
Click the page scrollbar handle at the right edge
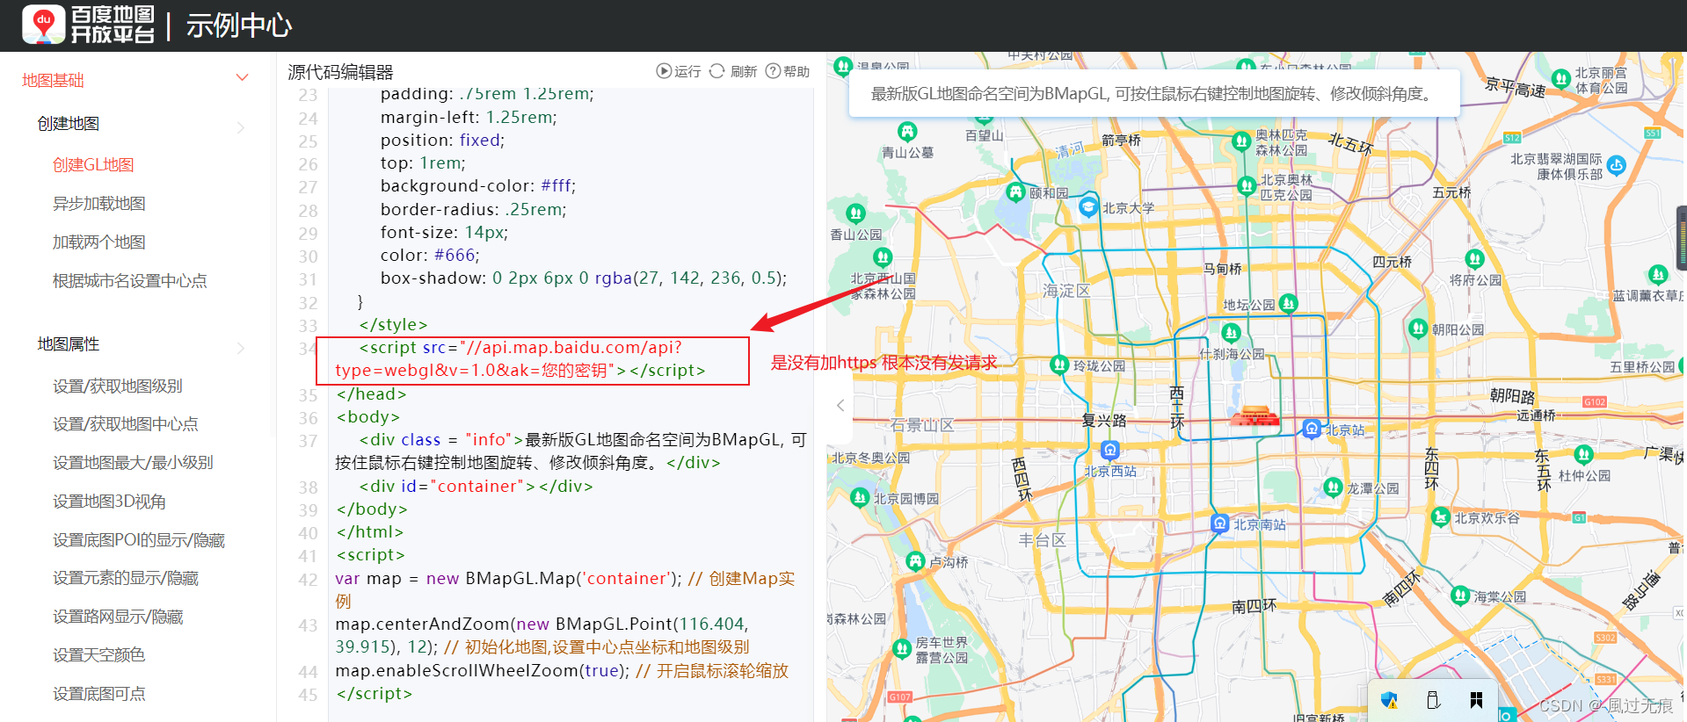pos(1682,238)
